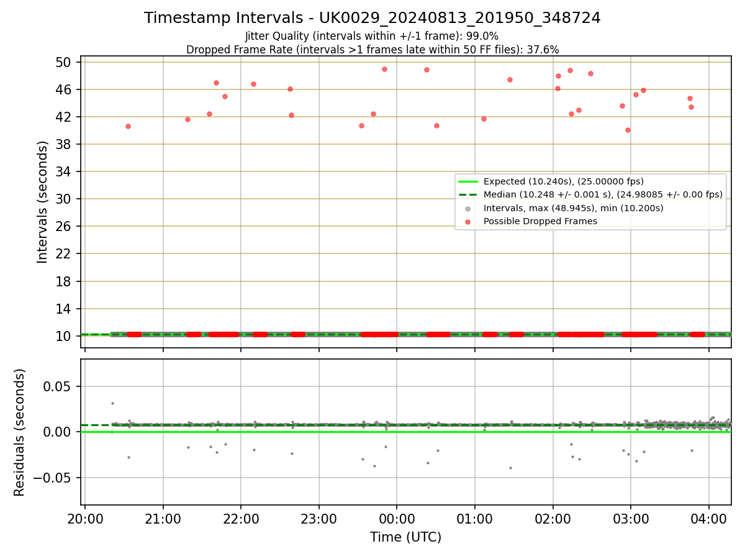The width and height of the screenshot is (745, 559).
Task: Click the '38' tick on the intervals axis
Action: (x=64, y=144)
